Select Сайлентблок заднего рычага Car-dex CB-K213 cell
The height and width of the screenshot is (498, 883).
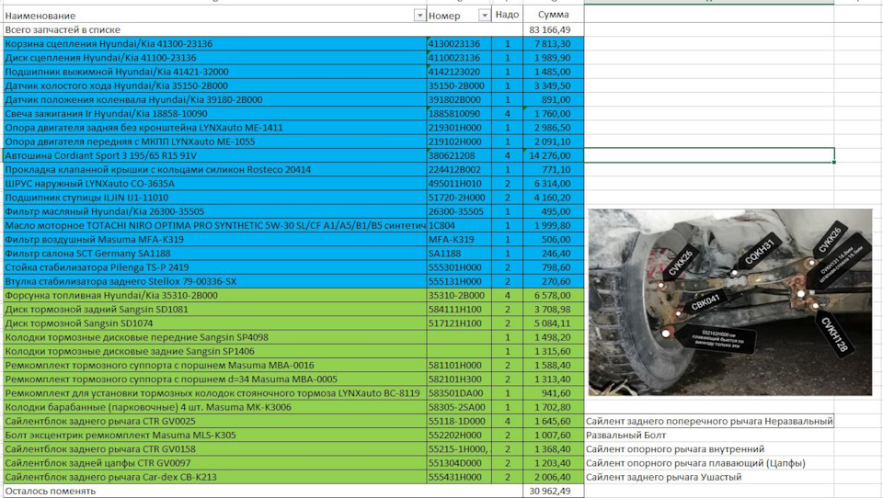click(214, 477)
